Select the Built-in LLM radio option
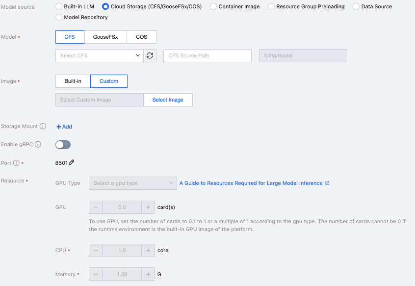Screen dimensions: 415x286 59,7
